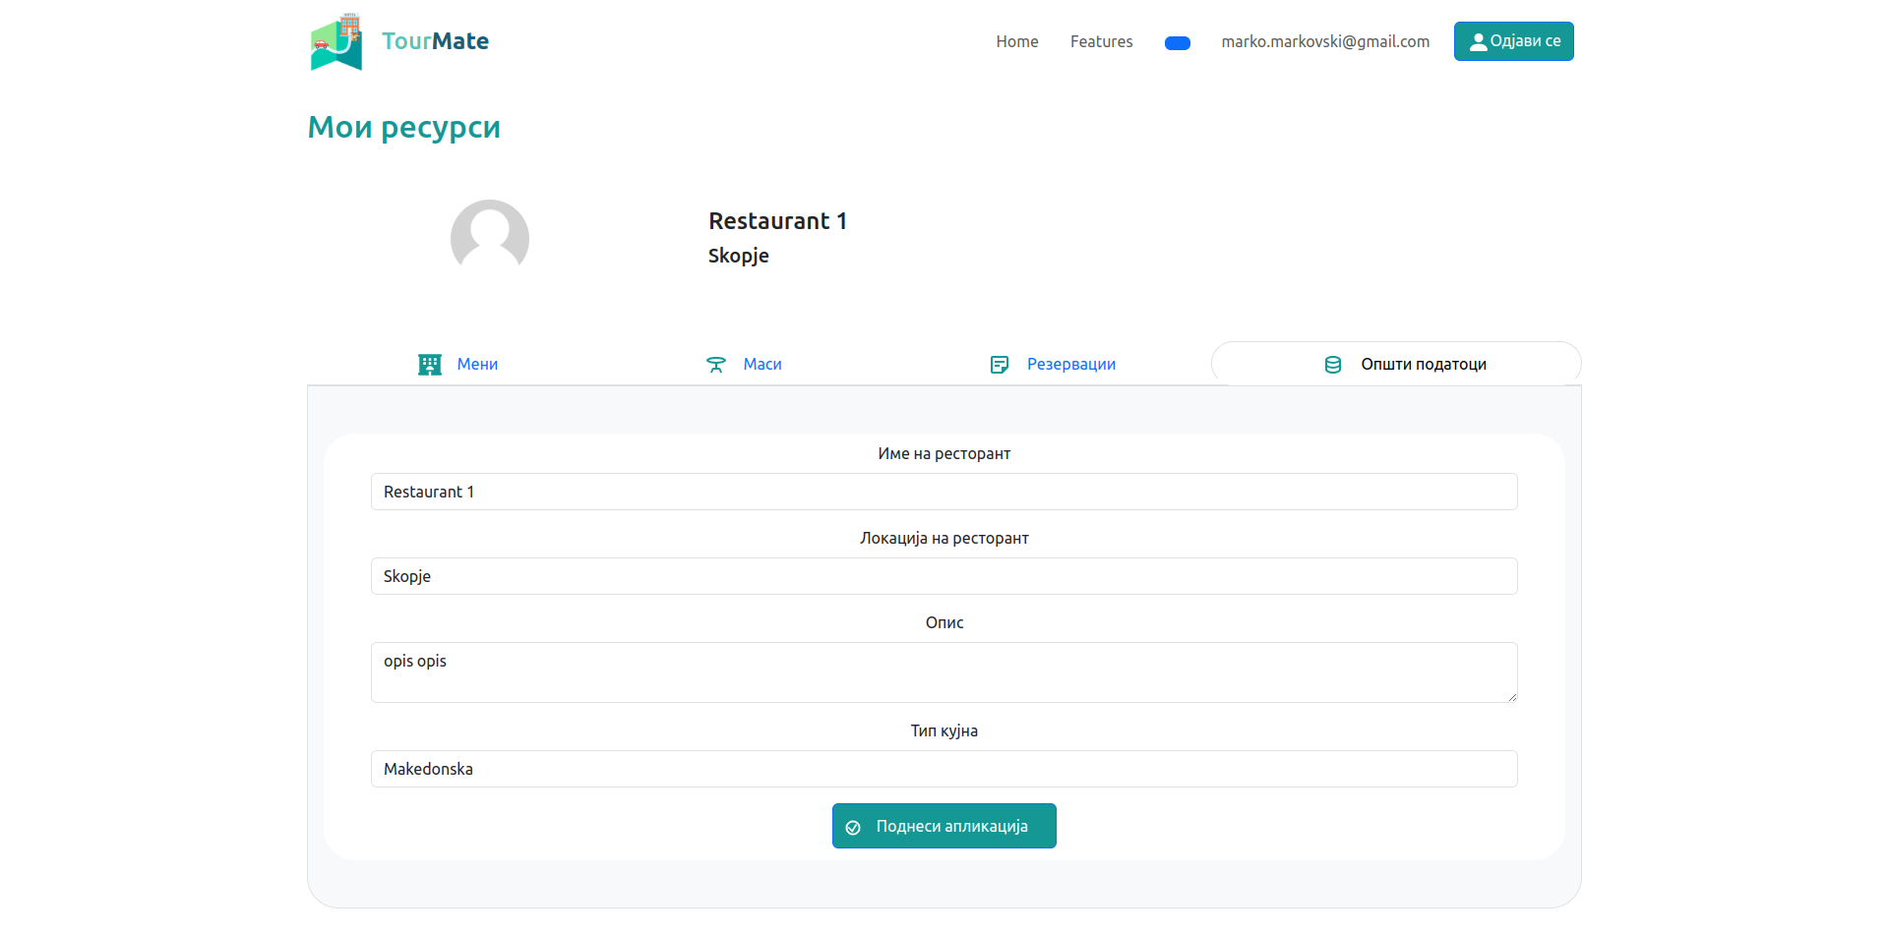Select the Општи податоци tab label
Screen dimensions: 1888x933
[x=1423, y=365]
